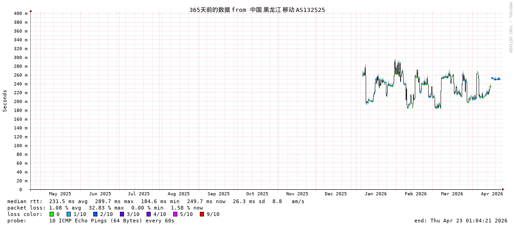Click the 200 m y-axis label
The height and width of the screenshot is (227, 515).
coord(20,102)
